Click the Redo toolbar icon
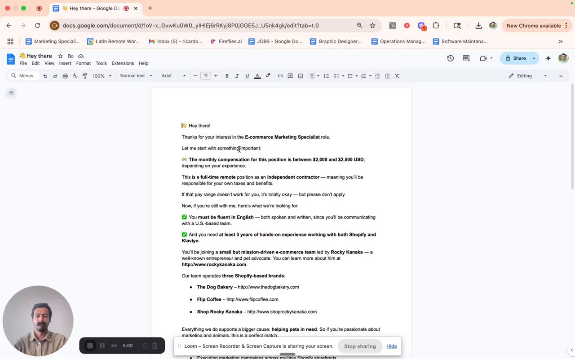575x359 pixels. point(55,76)
